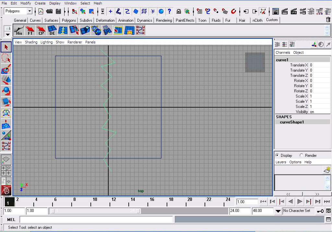Switch to the Surfaces shelf tab

(51, 20)
